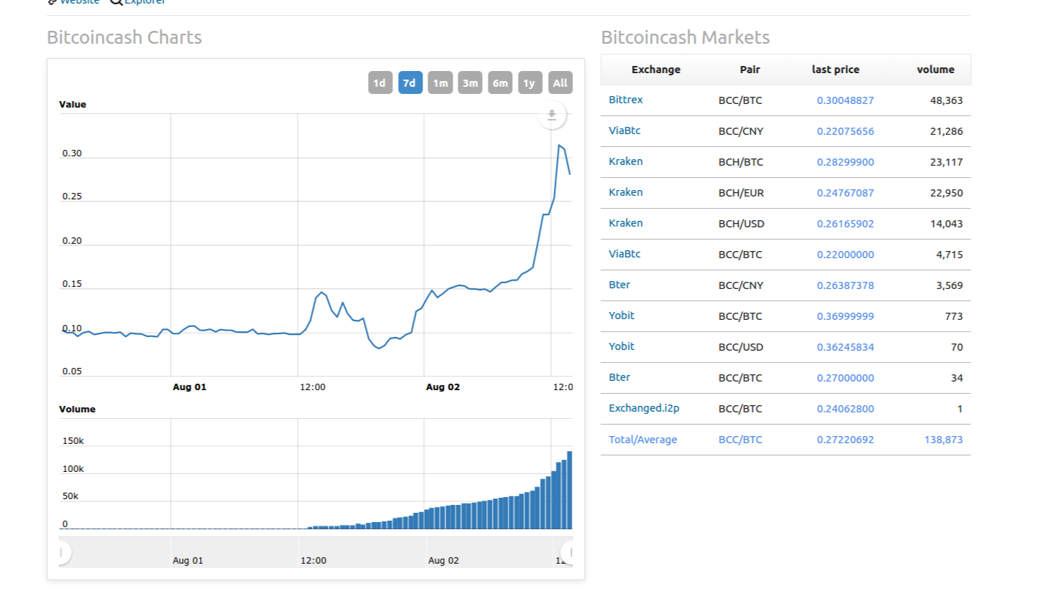Click the volume column header

935,70
